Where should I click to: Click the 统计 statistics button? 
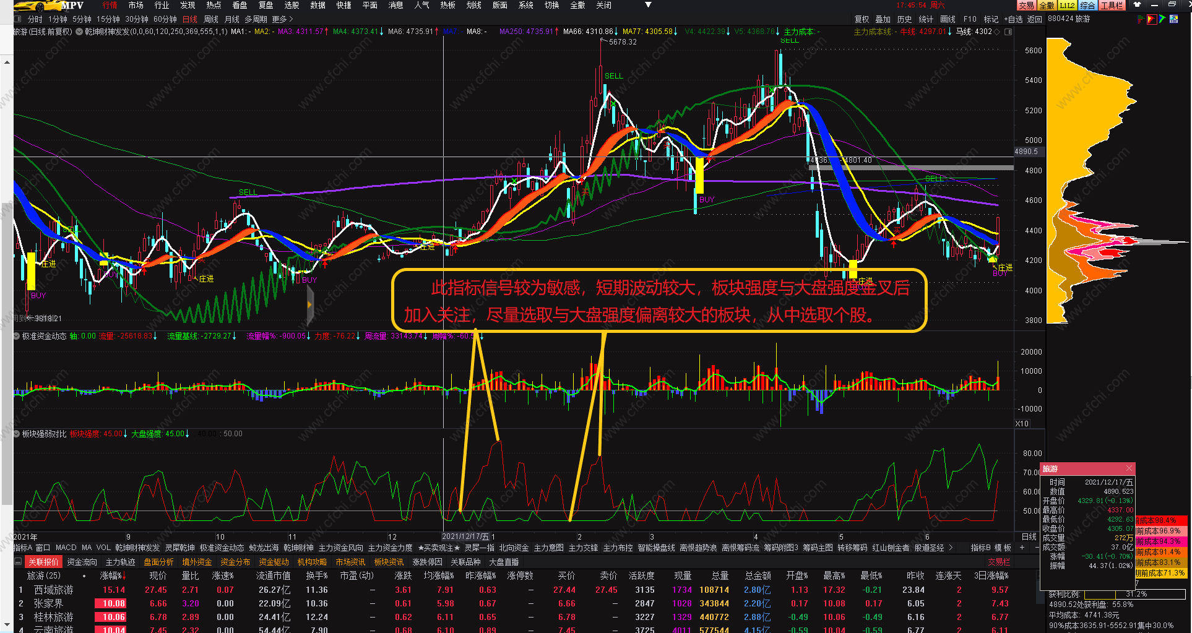(926, 19)
